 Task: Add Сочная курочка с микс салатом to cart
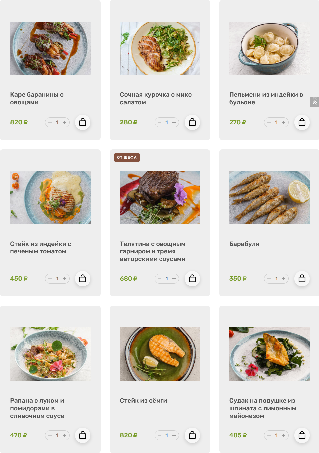pyautogui.click(x=192, y=122)
